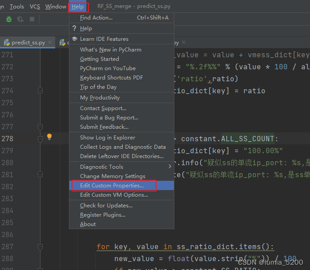310x270 pixels.
Task: Open the Tools menu
Action: [17, 7]
